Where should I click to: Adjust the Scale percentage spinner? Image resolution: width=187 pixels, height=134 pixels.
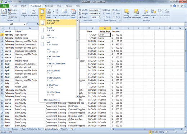coord(99,17)
